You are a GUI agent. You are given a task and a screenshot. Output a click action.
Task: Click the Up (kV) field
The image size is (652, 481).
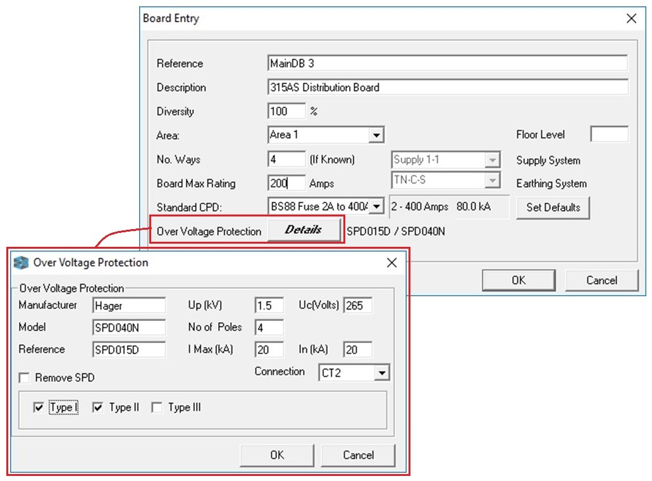tap(269, 306)
